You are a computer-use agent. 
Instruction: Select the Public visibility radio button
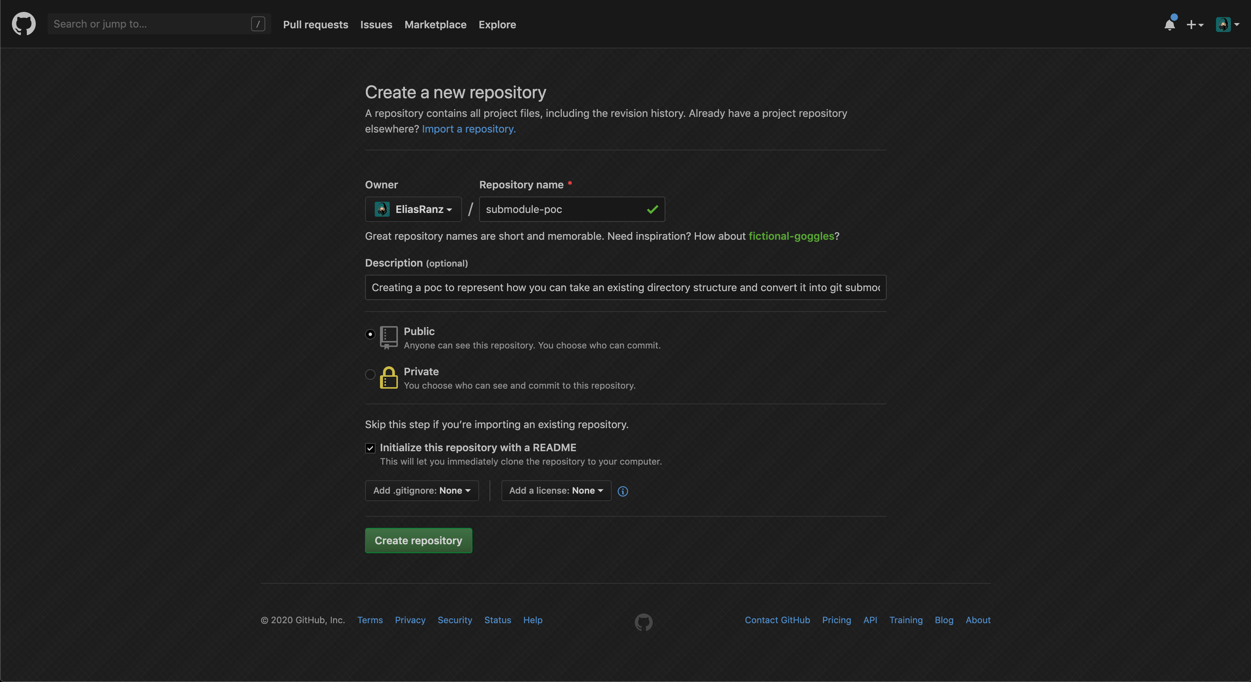point(370,334)
